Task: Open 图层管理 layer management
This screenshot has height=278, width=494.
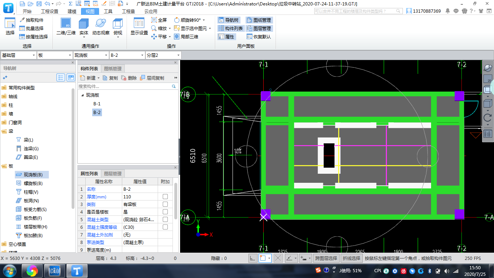Action: tap(259, 28)
